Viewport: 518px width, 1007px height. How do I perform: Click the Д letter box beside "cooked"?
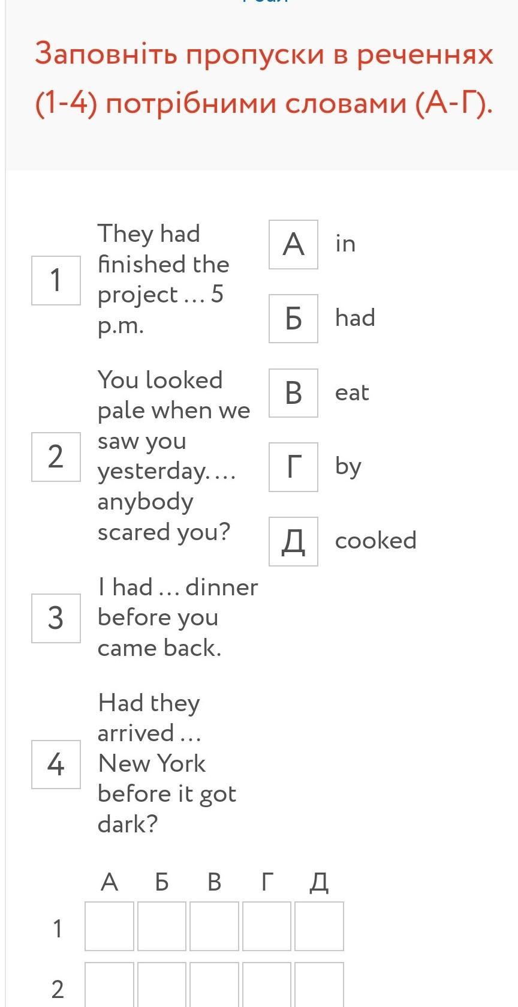tap(293, 541)
